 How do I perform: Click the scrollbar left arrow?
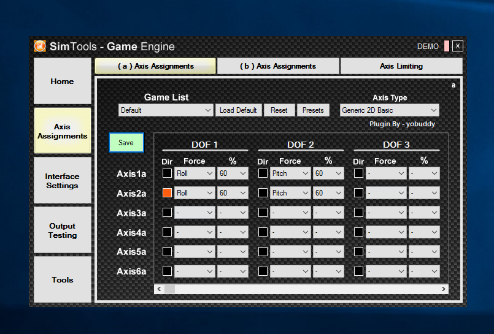tap(159, 289)
